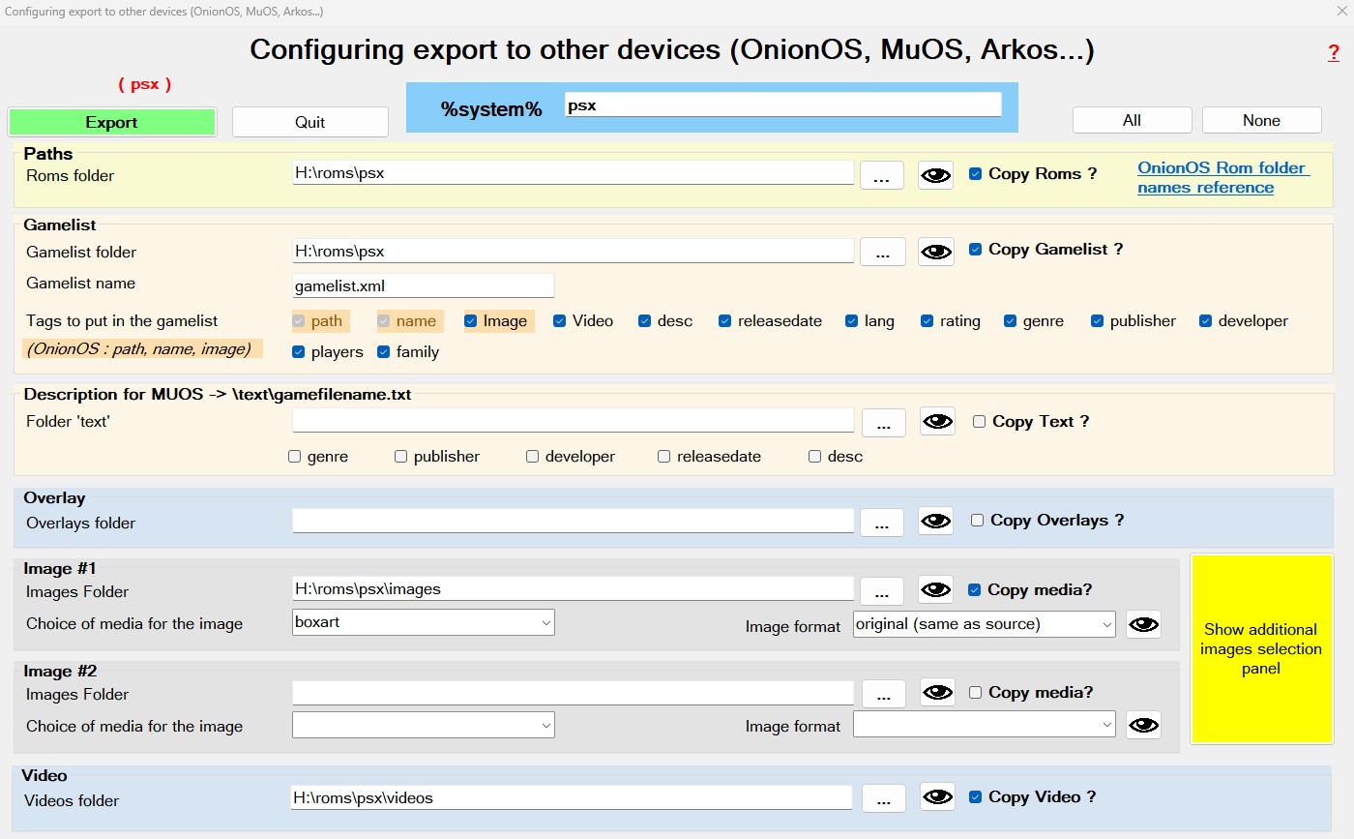The height and width of the screenshot is (839, 1354).
Task: Browse for Roms folder with the ... button
Action: tap(881, 176)
